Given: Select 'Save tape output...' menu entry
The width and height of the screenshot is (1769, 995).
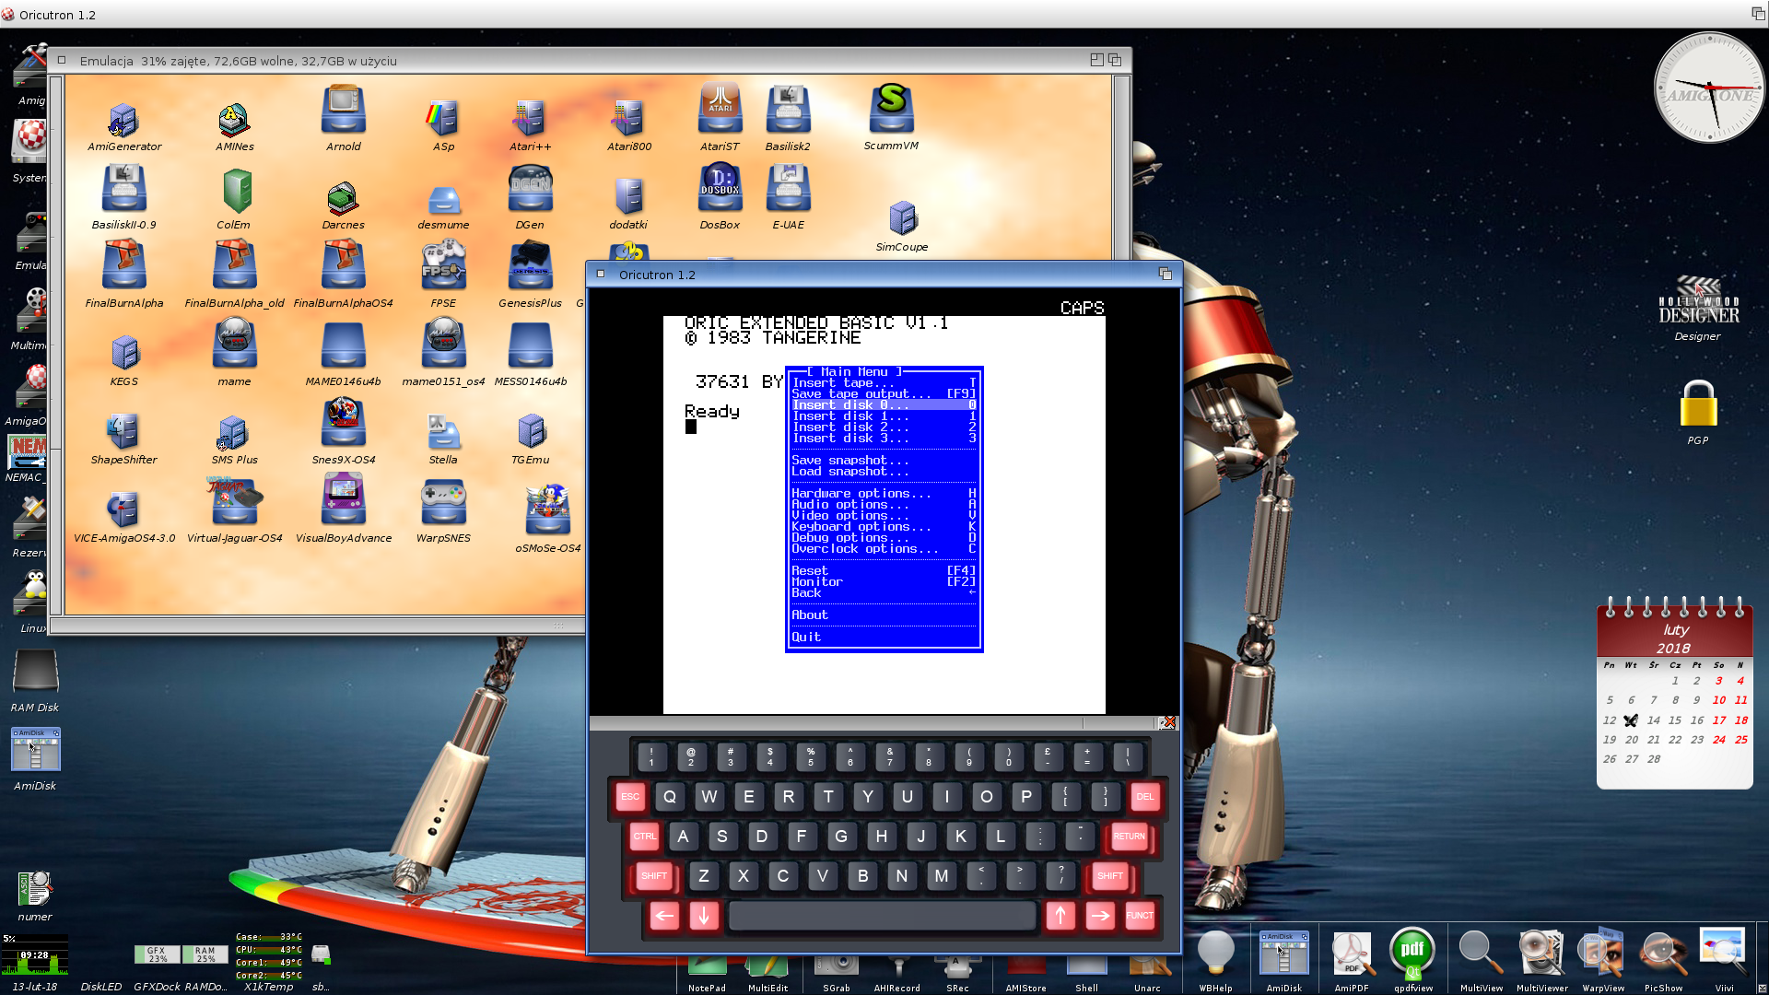Looking at the screenshot, I should pos(884,394).
